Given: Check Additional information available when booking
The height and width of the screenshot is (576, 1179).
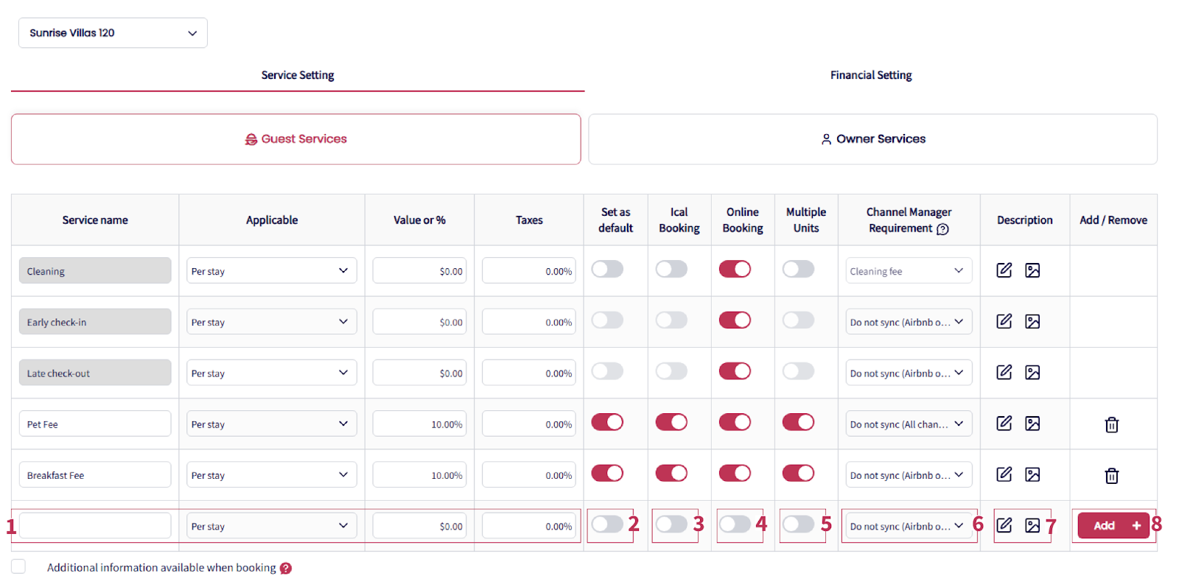Looking at the screenshot, I should tap(18, 566).
